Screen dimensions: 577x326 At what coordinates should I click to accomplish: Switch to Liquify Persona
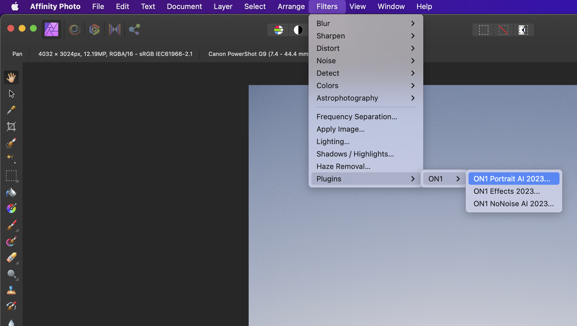(75, 29)
